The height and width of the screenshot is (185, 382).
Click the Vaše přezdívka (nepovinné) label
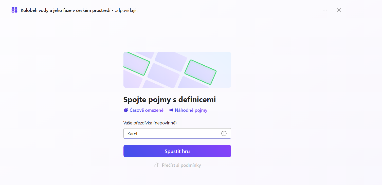150,123
